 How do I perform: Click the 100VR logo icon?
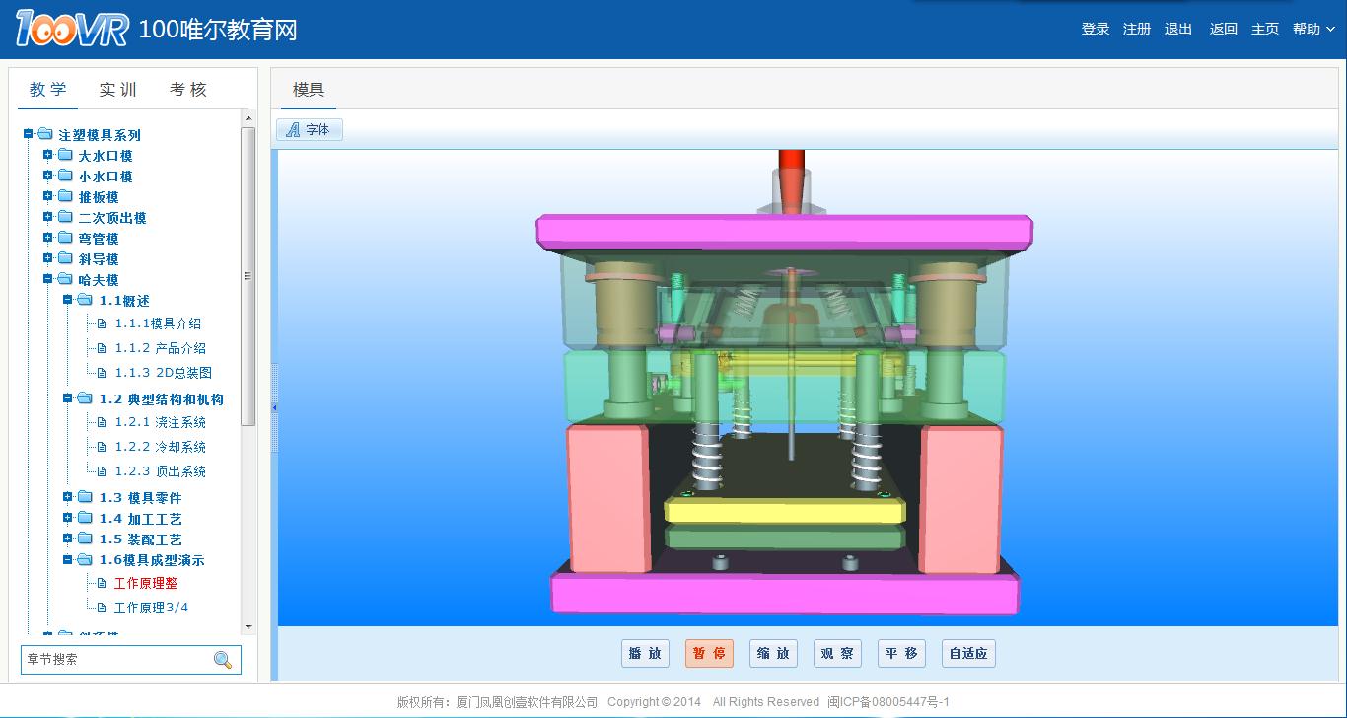tap(71, 31)
